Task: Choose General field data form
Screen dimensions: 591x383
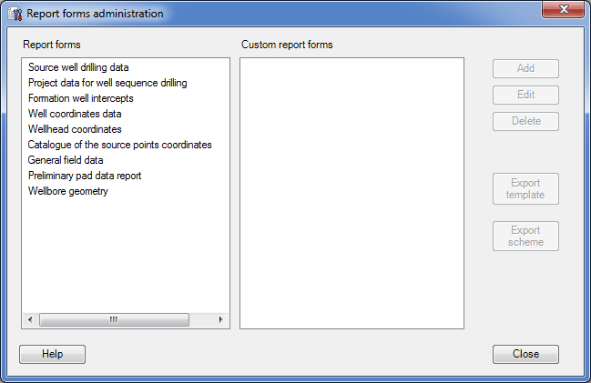Action: [x=66, y=160]
